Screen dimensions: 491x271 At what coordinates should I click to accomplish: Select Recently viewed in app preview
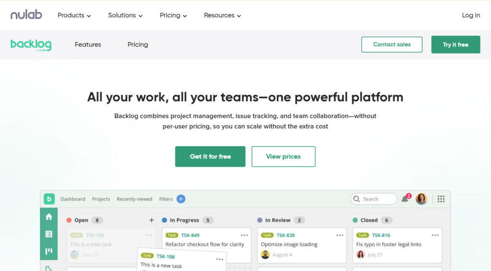point(134,199)
